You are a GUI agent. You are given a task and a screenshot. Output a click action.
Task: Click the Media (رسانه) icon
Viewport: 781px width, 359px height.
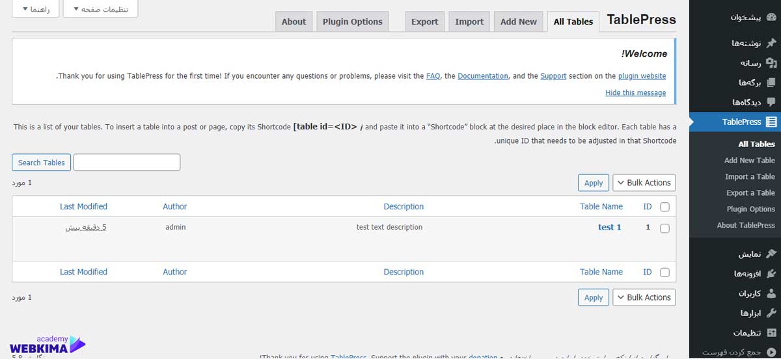(771, 63)
